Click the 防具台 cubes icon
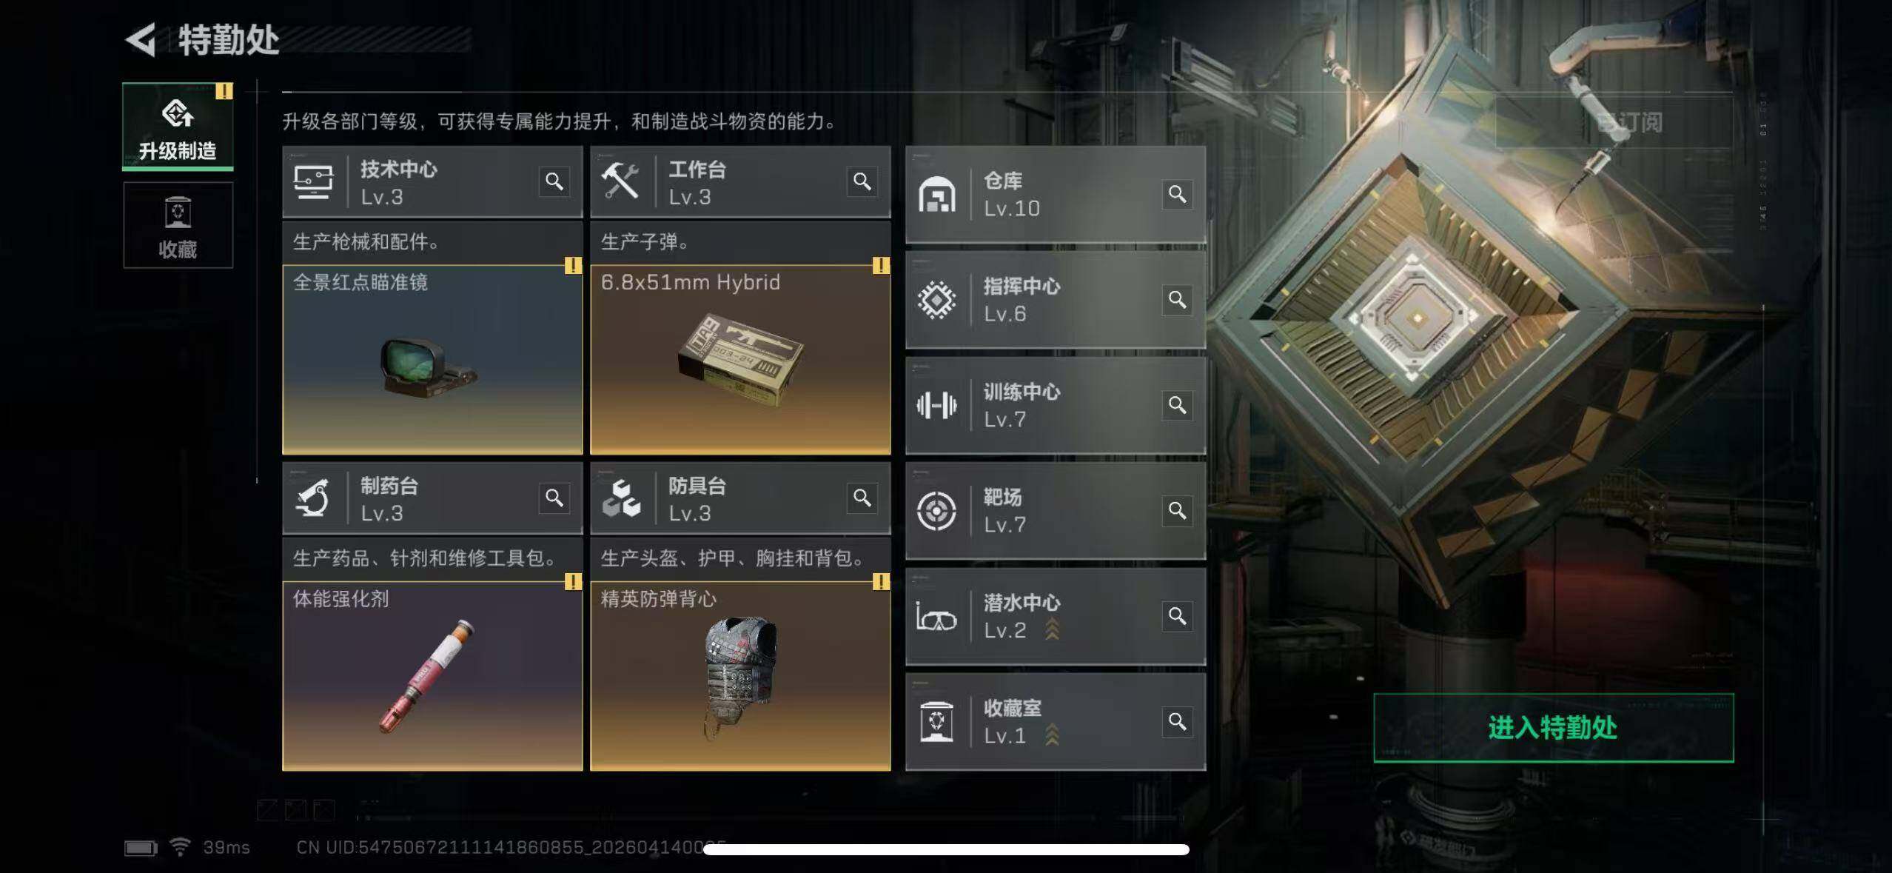This screenshot has height=873, width=1892. [x=621, y=498]
